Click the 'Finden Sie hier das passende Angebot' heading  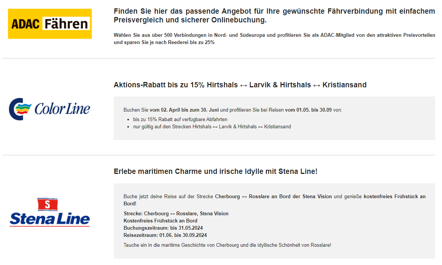point(274,16)
